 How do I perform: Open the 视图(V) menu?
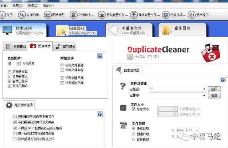tap(17, 6)
